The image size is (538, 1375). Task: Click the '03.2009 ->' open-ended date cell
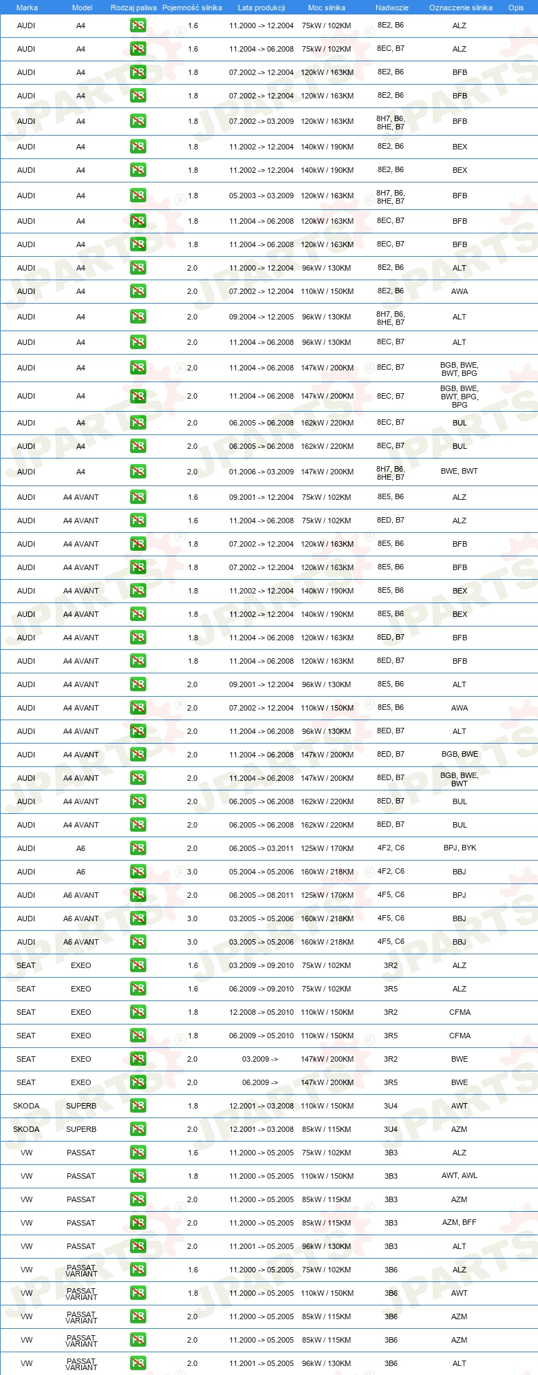coord(260,1059)
